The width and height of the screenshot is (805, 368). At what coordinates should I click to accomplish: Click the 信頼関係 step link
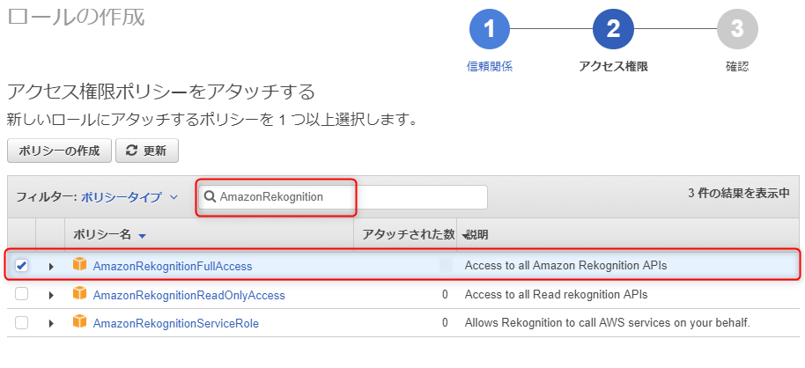point(490,66)
